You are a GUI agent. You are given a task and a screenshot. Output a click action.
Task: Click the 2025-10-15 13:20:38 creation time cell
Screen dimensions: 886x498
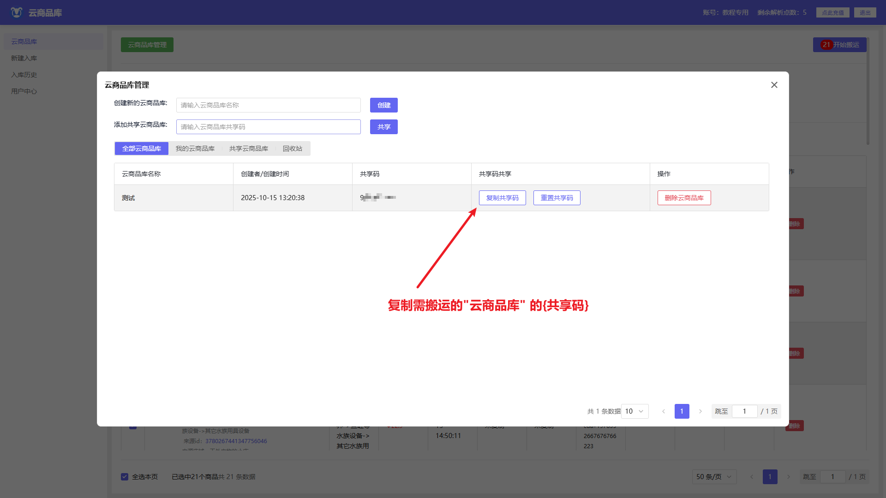tap(293, 198)
